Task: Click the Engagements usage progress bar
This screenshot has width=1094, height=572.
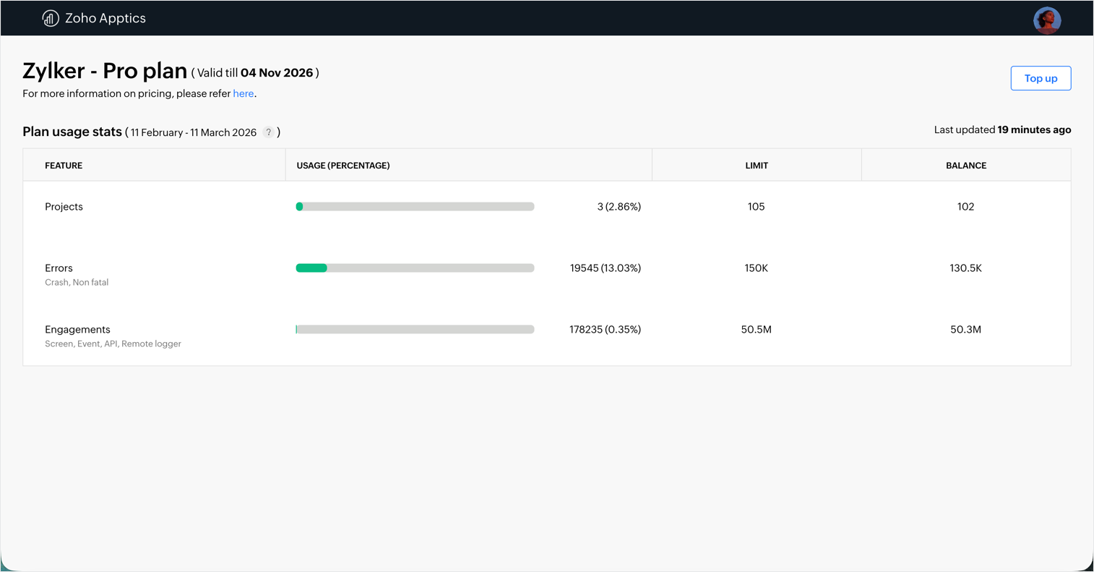Action: [x=415, y=330]
